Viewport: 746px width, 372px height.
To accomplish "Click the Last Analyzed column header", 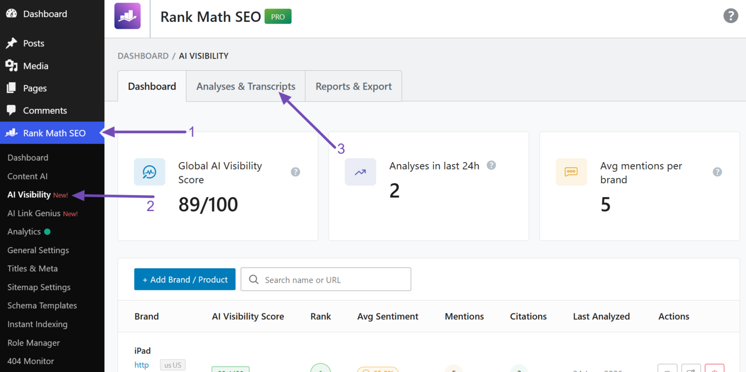I will [601, 316].
